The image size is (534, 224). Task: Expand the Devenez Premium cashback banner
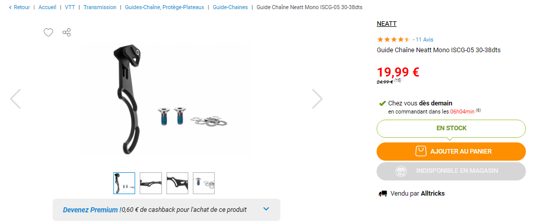click(266, 209)
